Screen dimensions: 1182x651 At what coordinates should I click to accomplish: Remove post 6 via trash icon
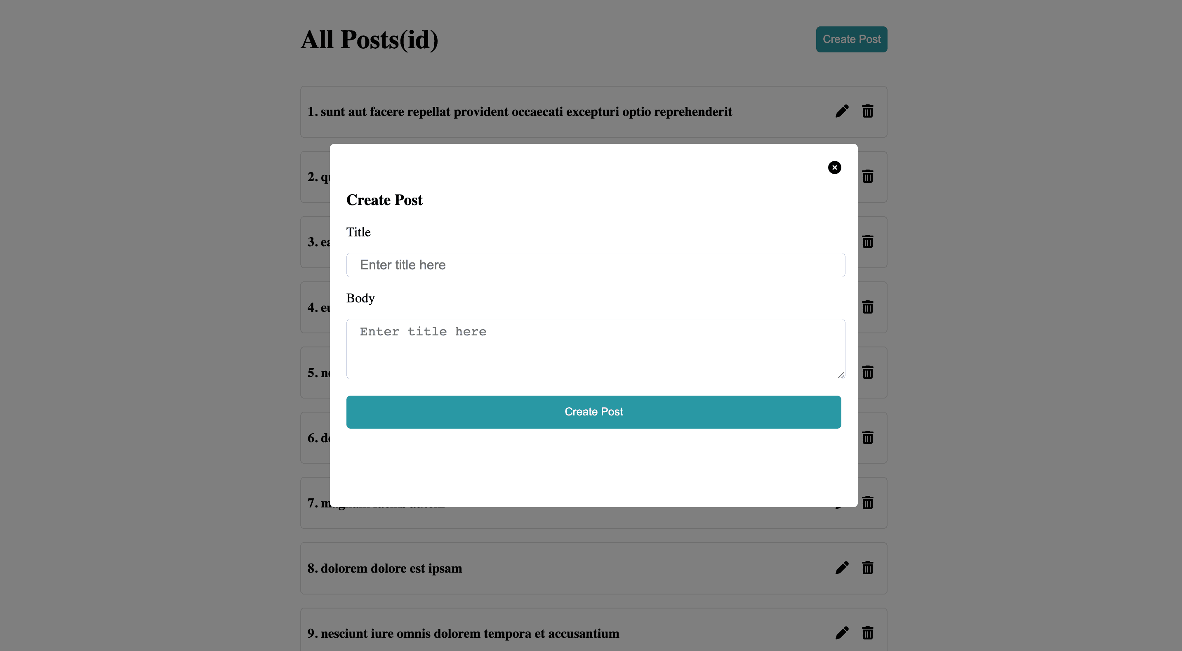(x=867, y=438)
